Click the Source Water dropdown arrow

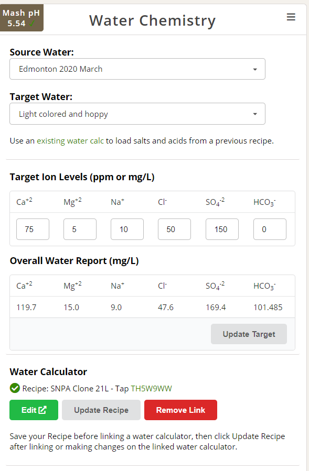click(255, 69)
